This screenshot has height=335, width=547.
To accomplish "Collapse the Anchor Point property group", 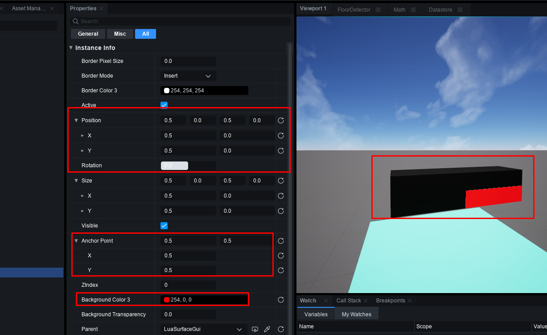I will [76, 241].
